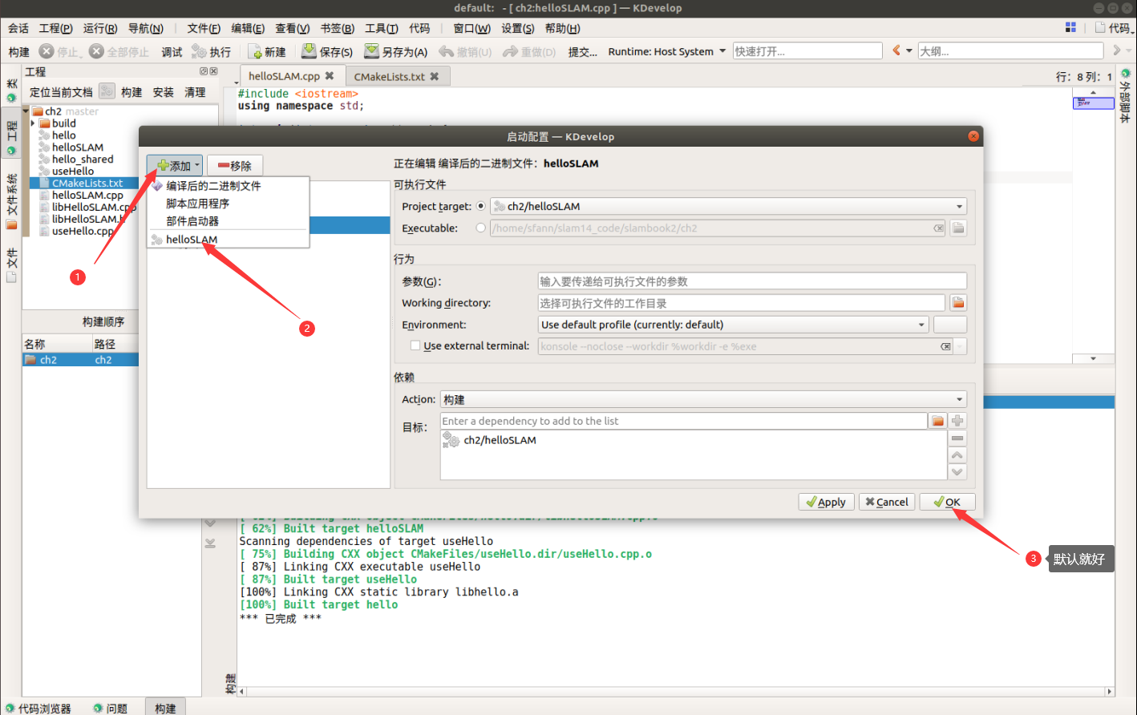Clear the external terminal command field

point(945,346)
